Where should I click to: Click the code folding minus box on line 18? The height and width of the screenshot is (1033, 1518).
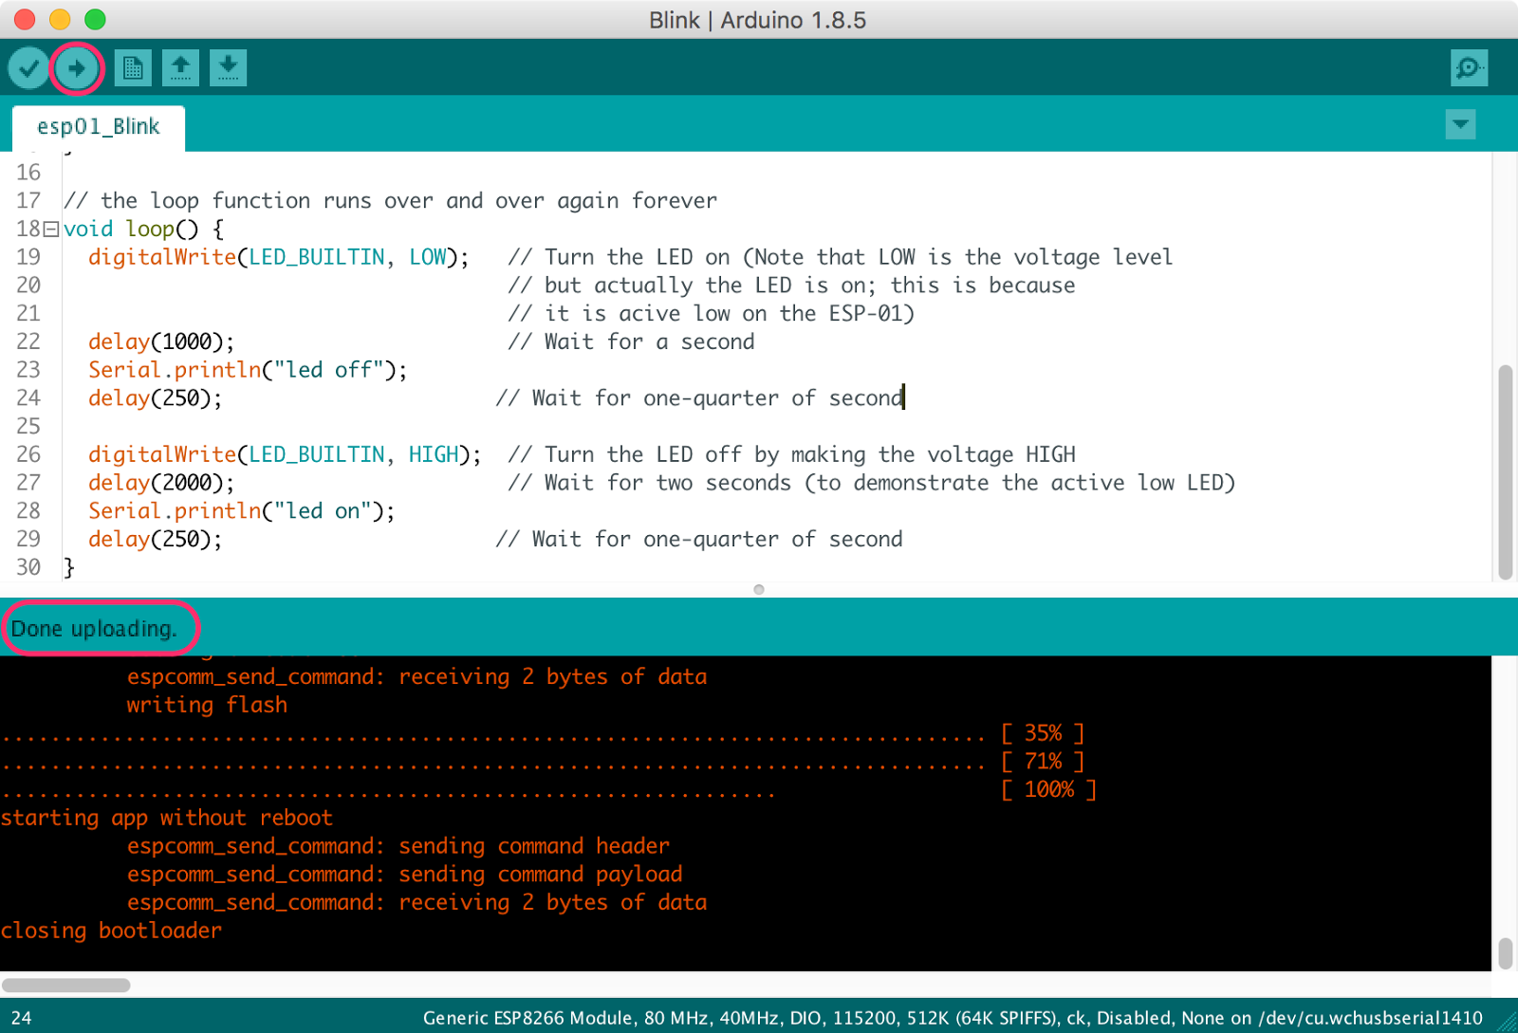52,228
